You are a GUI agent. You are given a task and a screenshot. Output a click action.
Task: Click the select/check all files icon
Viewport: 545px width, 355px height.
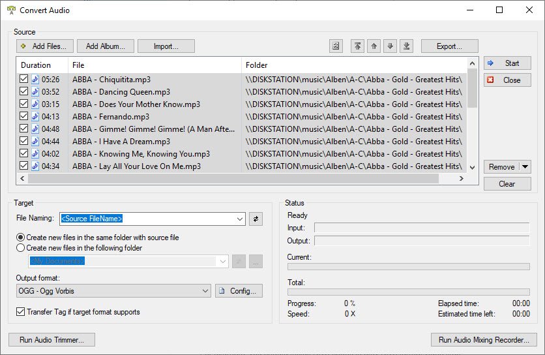pos(336,46)
